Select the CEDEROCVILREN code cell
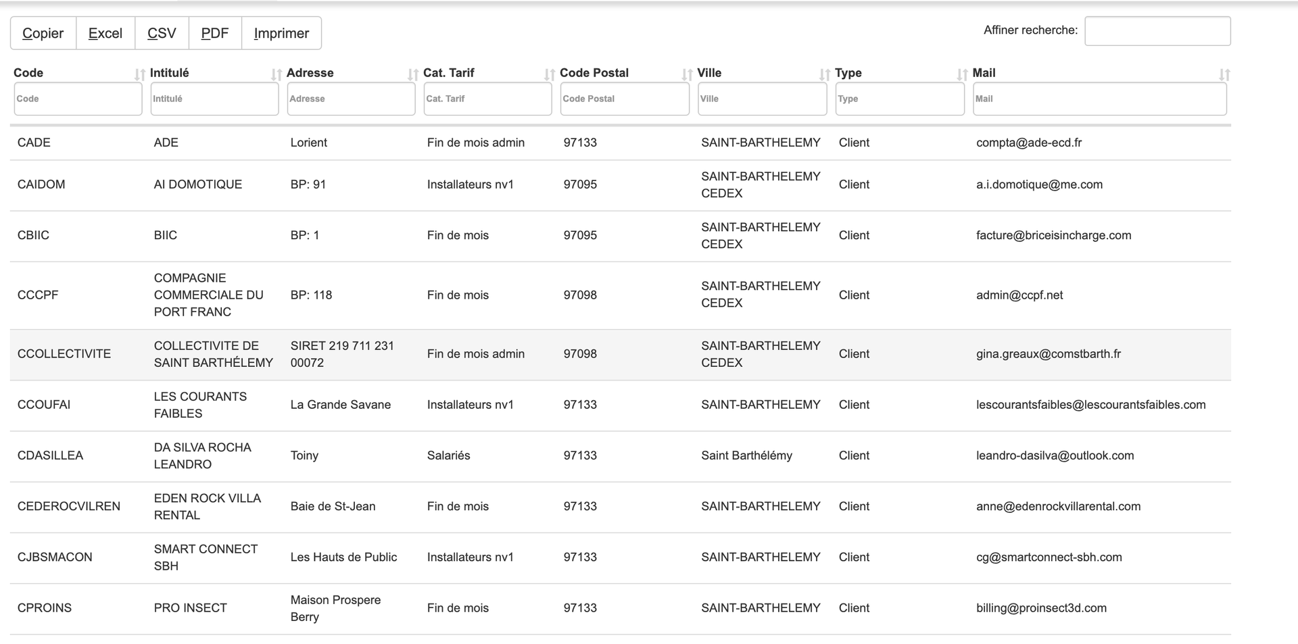Image resolution: width=1298 pixels, height=644 pixels. pyautogui.click(x=69, y=506)
